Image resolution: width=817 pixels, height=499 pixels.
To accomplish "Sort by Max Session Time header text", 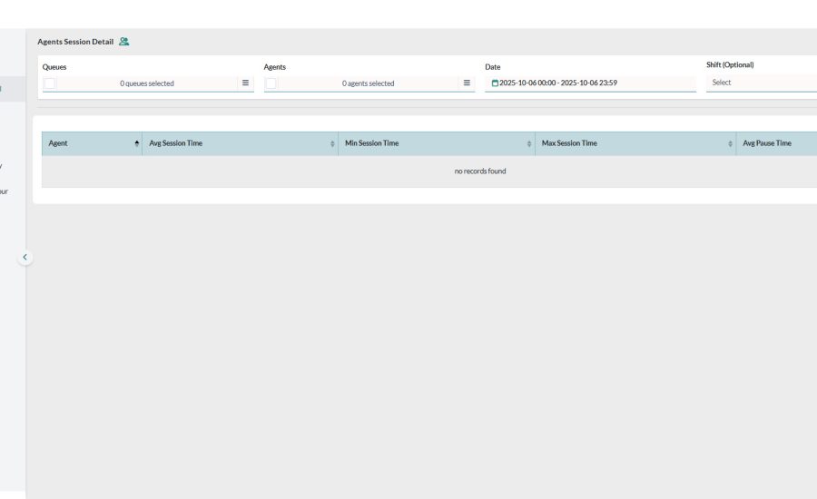I will coord(569,143).
